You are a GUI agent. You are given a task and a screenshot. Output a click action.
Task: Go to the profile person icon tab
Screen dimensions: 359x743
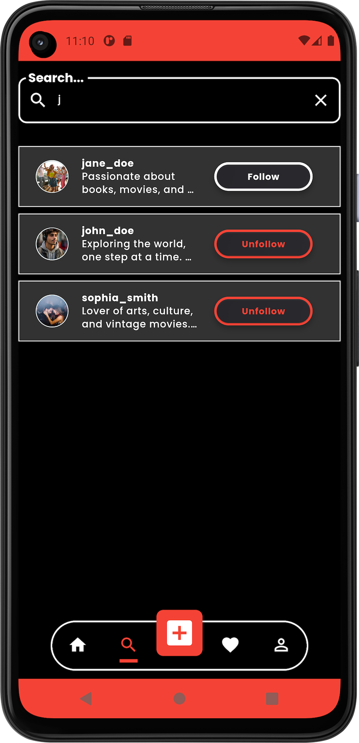[281, 645]
